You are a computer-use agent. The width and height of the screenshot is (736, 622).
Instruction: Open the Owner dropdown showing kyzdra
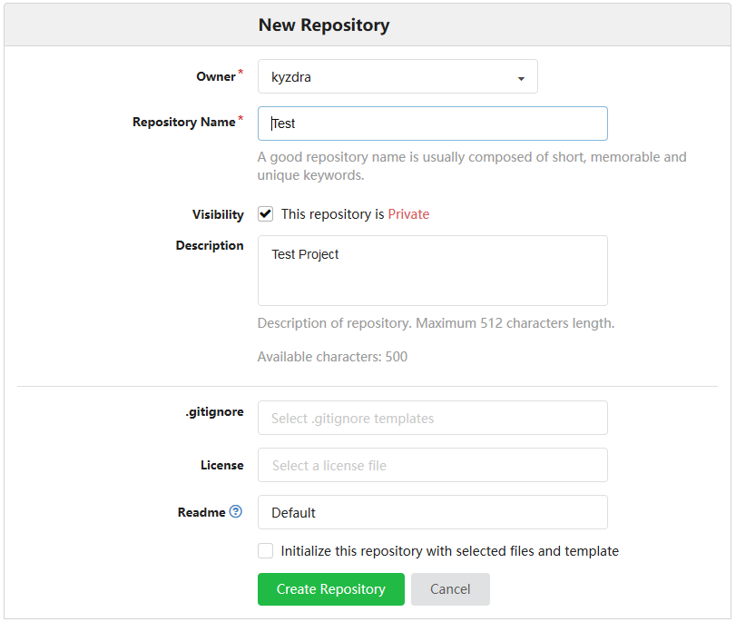click(x=397, y=76)
